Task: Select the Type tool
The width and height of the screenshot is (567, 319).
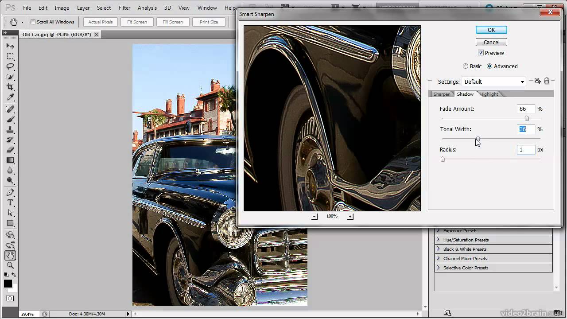Action: click(10, 202)
